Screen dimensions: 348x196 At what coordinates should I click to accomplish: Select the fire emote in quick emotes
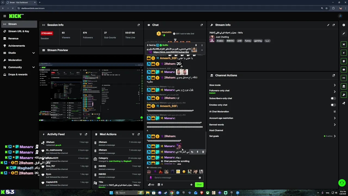161,171
